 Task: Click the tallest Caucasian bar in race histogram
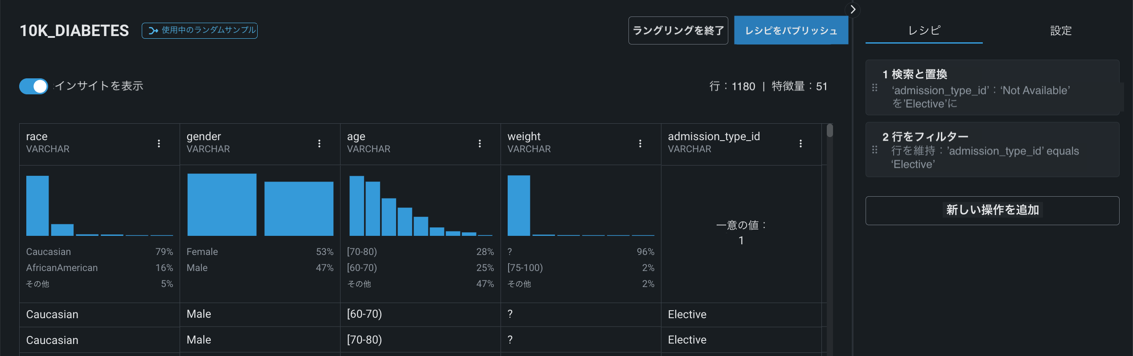[x=37, y=206]
